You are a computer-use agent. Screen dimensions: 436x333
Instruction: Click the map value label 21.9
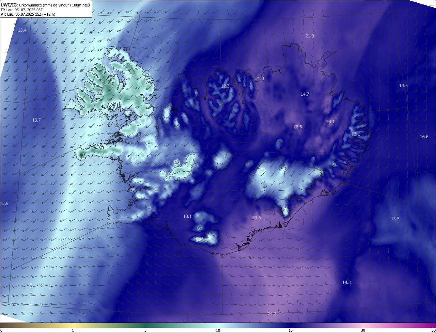310,36
